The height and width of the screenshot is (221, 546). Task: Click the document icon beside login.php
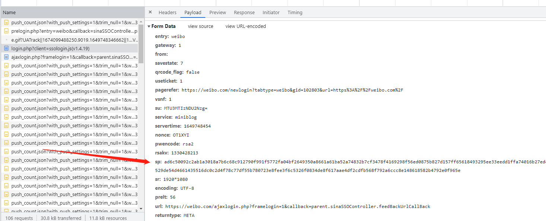tap(6, 48)
